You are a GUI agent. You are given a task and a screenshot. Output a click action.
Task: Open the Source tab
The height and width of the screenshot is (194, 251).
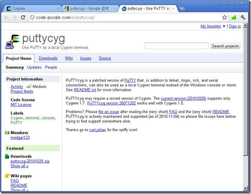pyautogui.click(x=105, y=58)
